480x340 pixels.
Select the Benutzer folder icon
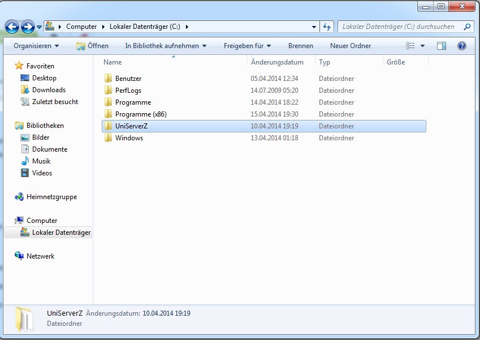tap(108, 79)
